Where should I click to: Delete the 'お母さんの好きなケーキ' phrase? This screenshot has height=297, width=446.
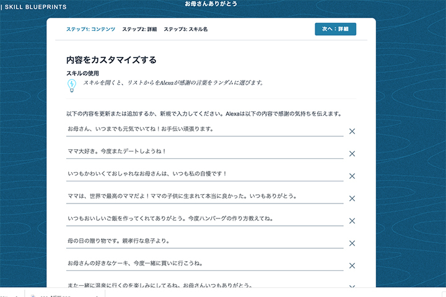tap(352, 265)
